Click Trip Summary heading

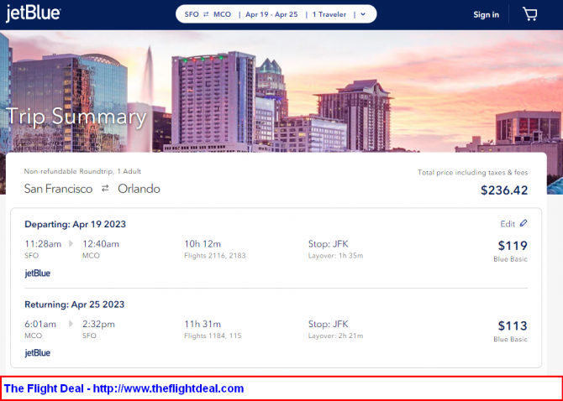pyautogui.click(x=76, y=117)
